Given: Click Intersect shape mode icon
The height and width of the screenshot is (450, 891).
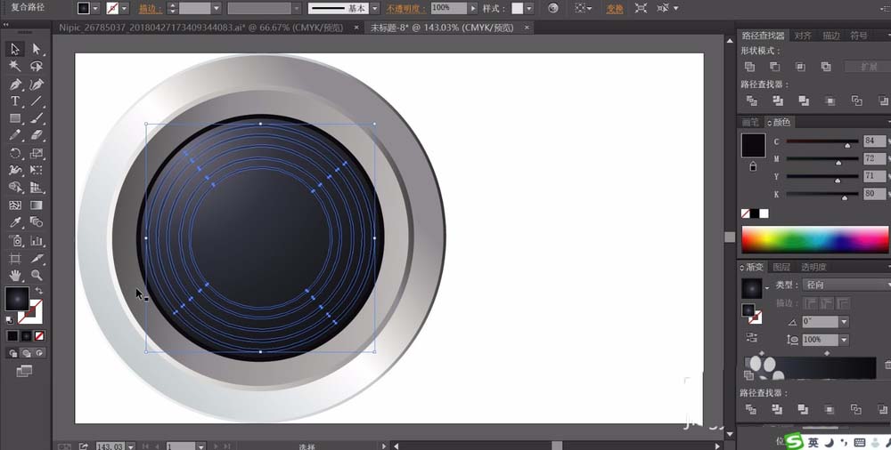Looking at the screenshot, I should (801, 67).
